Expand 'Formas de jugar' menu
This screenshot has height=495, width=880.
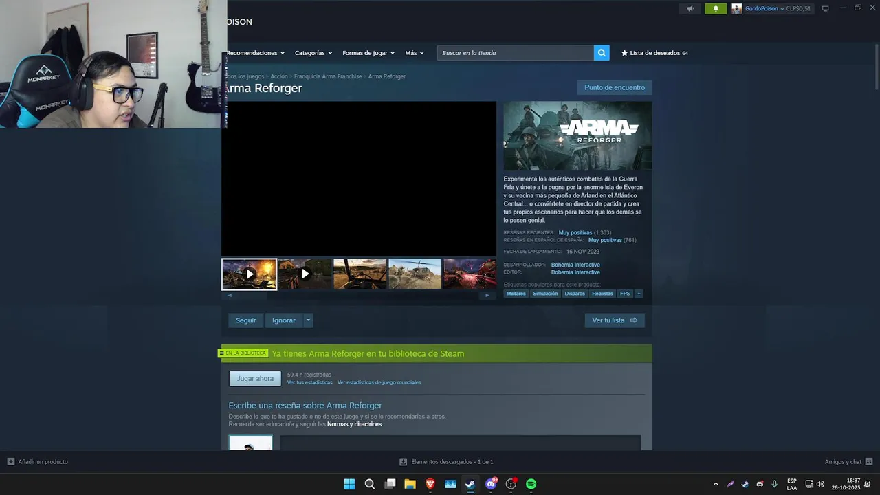coord(368,53)
